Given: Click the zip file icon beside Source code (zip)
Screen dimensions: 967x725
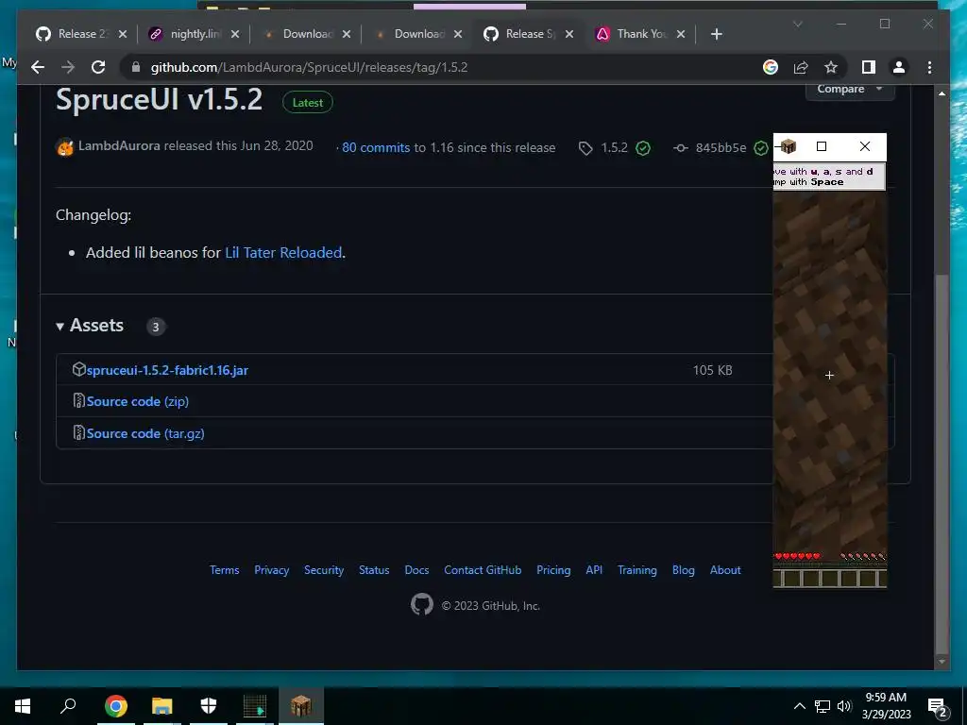Looking at the screenshot, I should coord(78,400).
